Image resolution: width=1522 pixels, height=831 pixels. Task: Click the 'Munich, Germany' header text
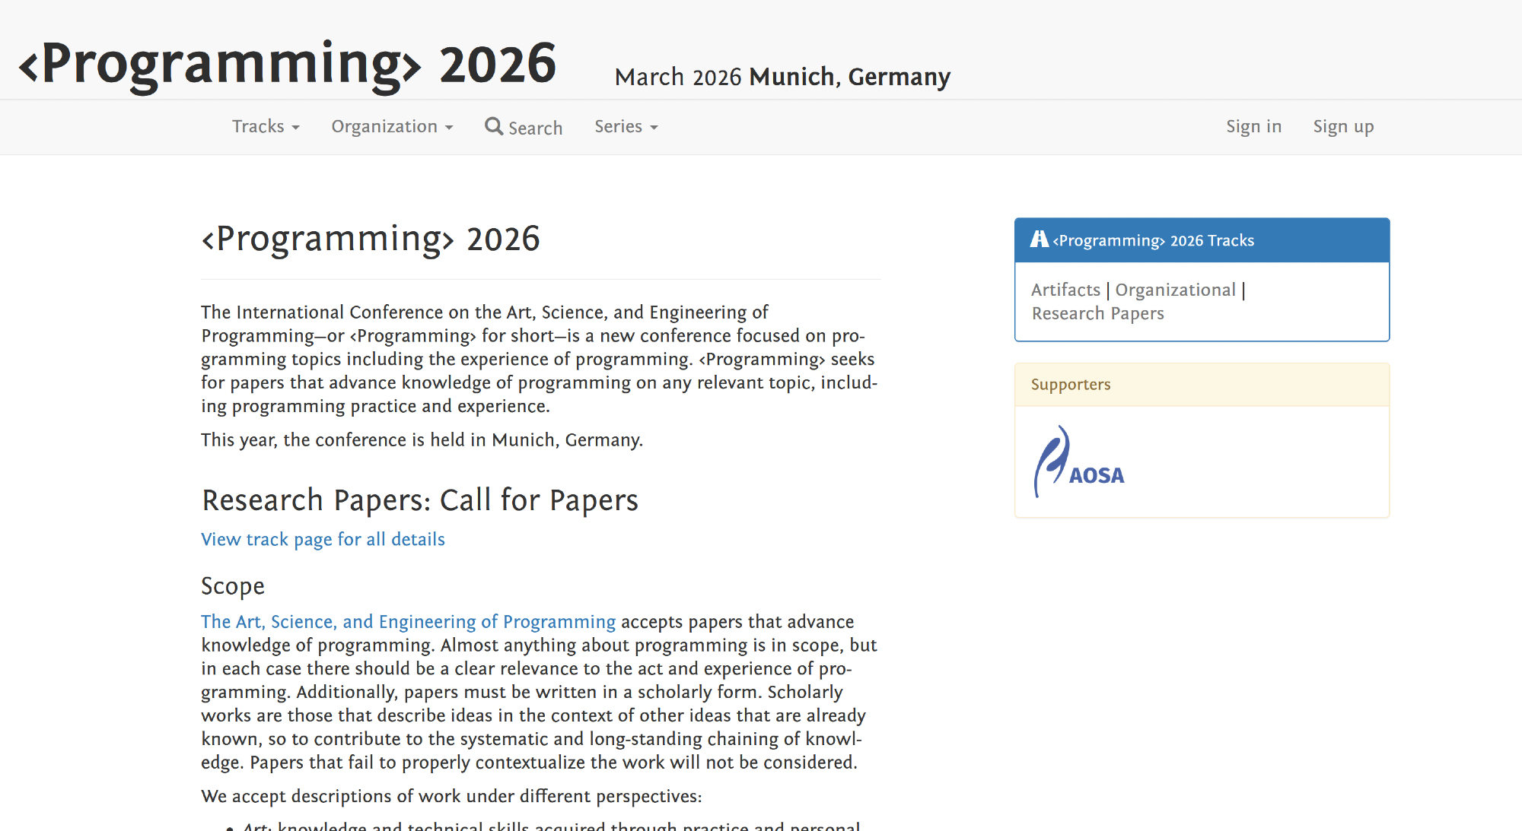pyautogui.click(x=849, y=77)
